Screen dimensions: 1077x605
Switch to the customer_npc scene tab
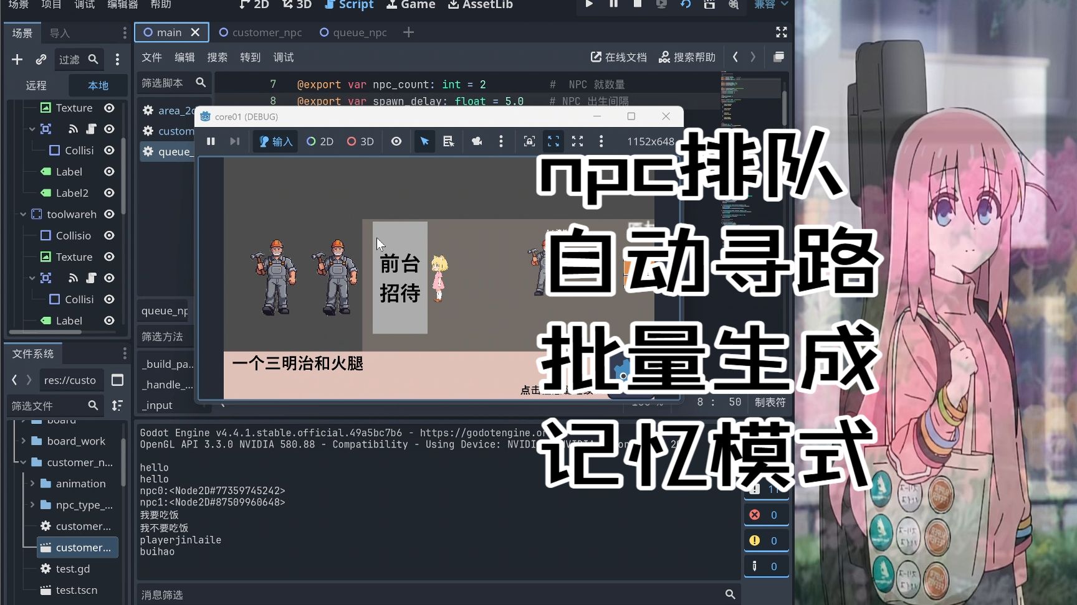[261, 32]
